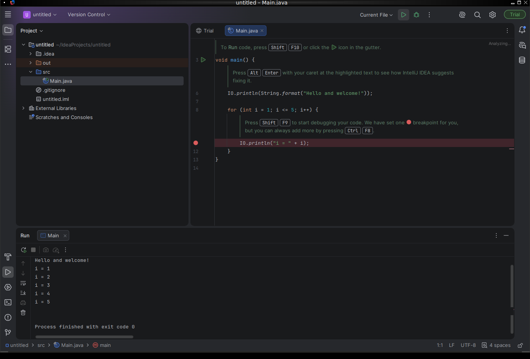This screenshot has width=530, height=359.
Task: Click the up arrow in console sidebar
Action: [23, 263]
